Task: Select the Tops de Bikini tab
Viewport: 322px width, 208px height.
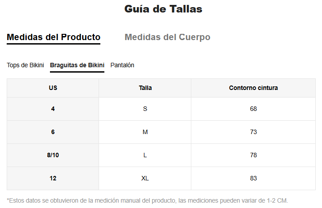Action: [x=25, y=65]
